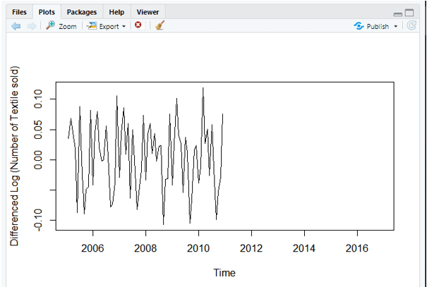Click the 2016 x-axis label
Viewport: 427px width, 287px height.
tap(357, 248)
